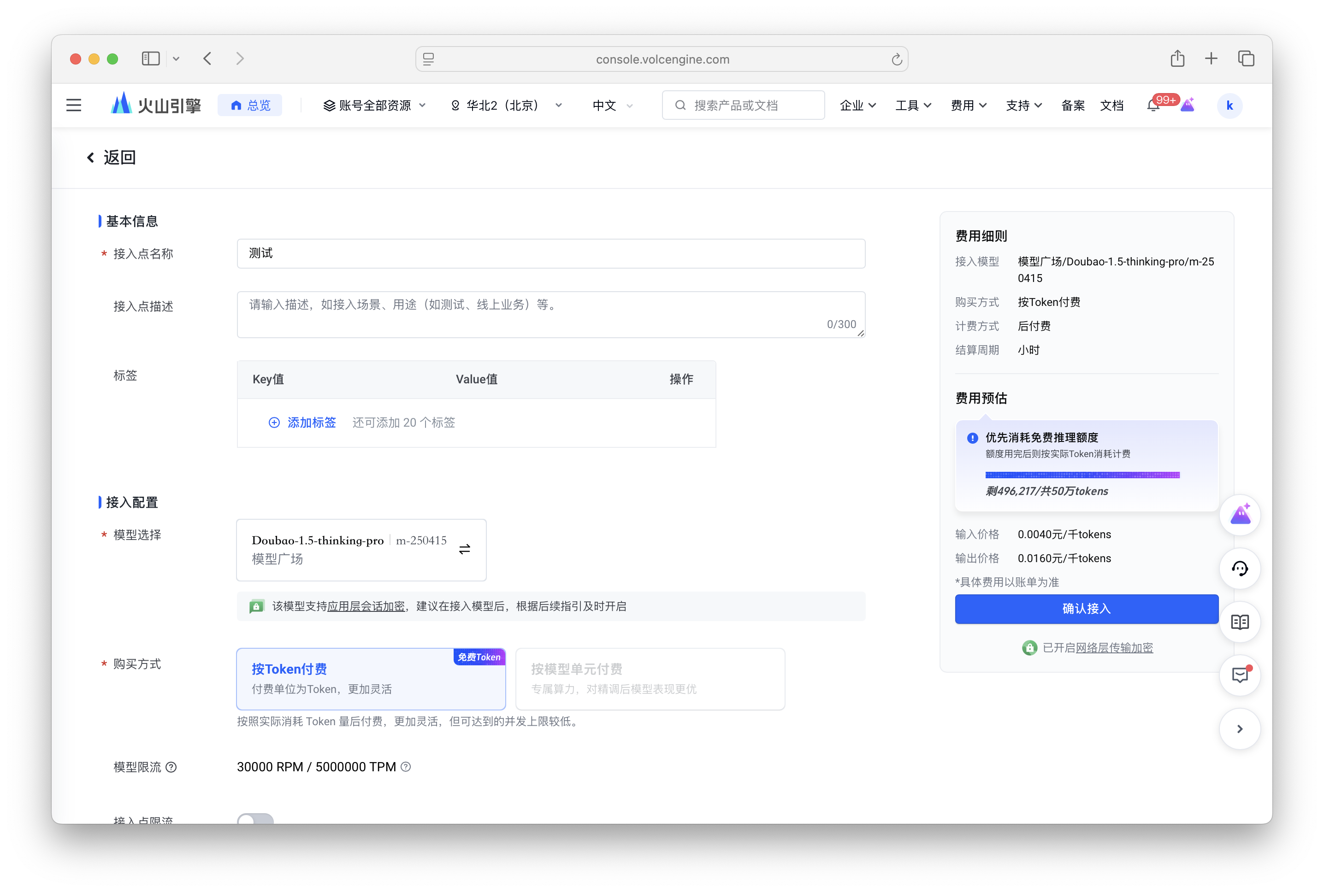The height and width of the screenshot is (892, 1324).
Task: Open the 应用层会话加密 link
Action: point(366,606)
